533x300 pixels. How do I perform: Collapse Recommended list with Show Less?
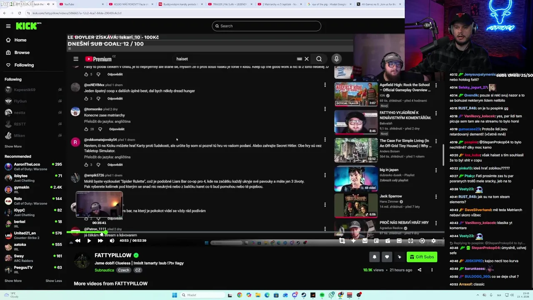tap(54, 281)
